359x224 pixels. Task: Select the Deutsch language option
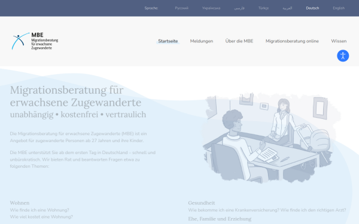312,8
